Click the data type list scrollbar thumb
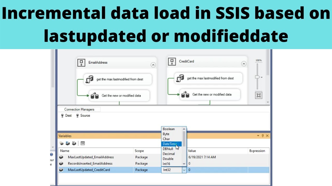Viewport: 332px width, 186px height. click(184, 139)
